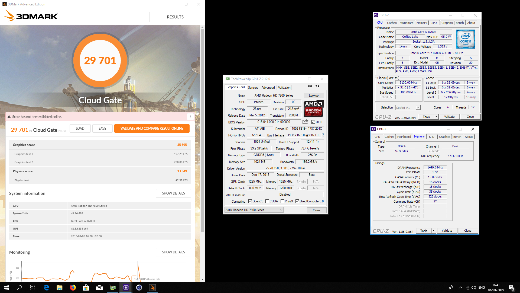Open Mainboard tab in upper CPU-Z window
The height and width of the screenshot is (293, 520).
pyautogui.click(x=407, y=23)
